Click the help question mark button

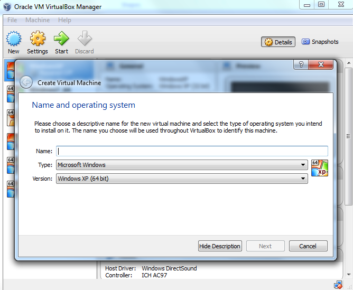pyautogui.click(x=301, y=64)
